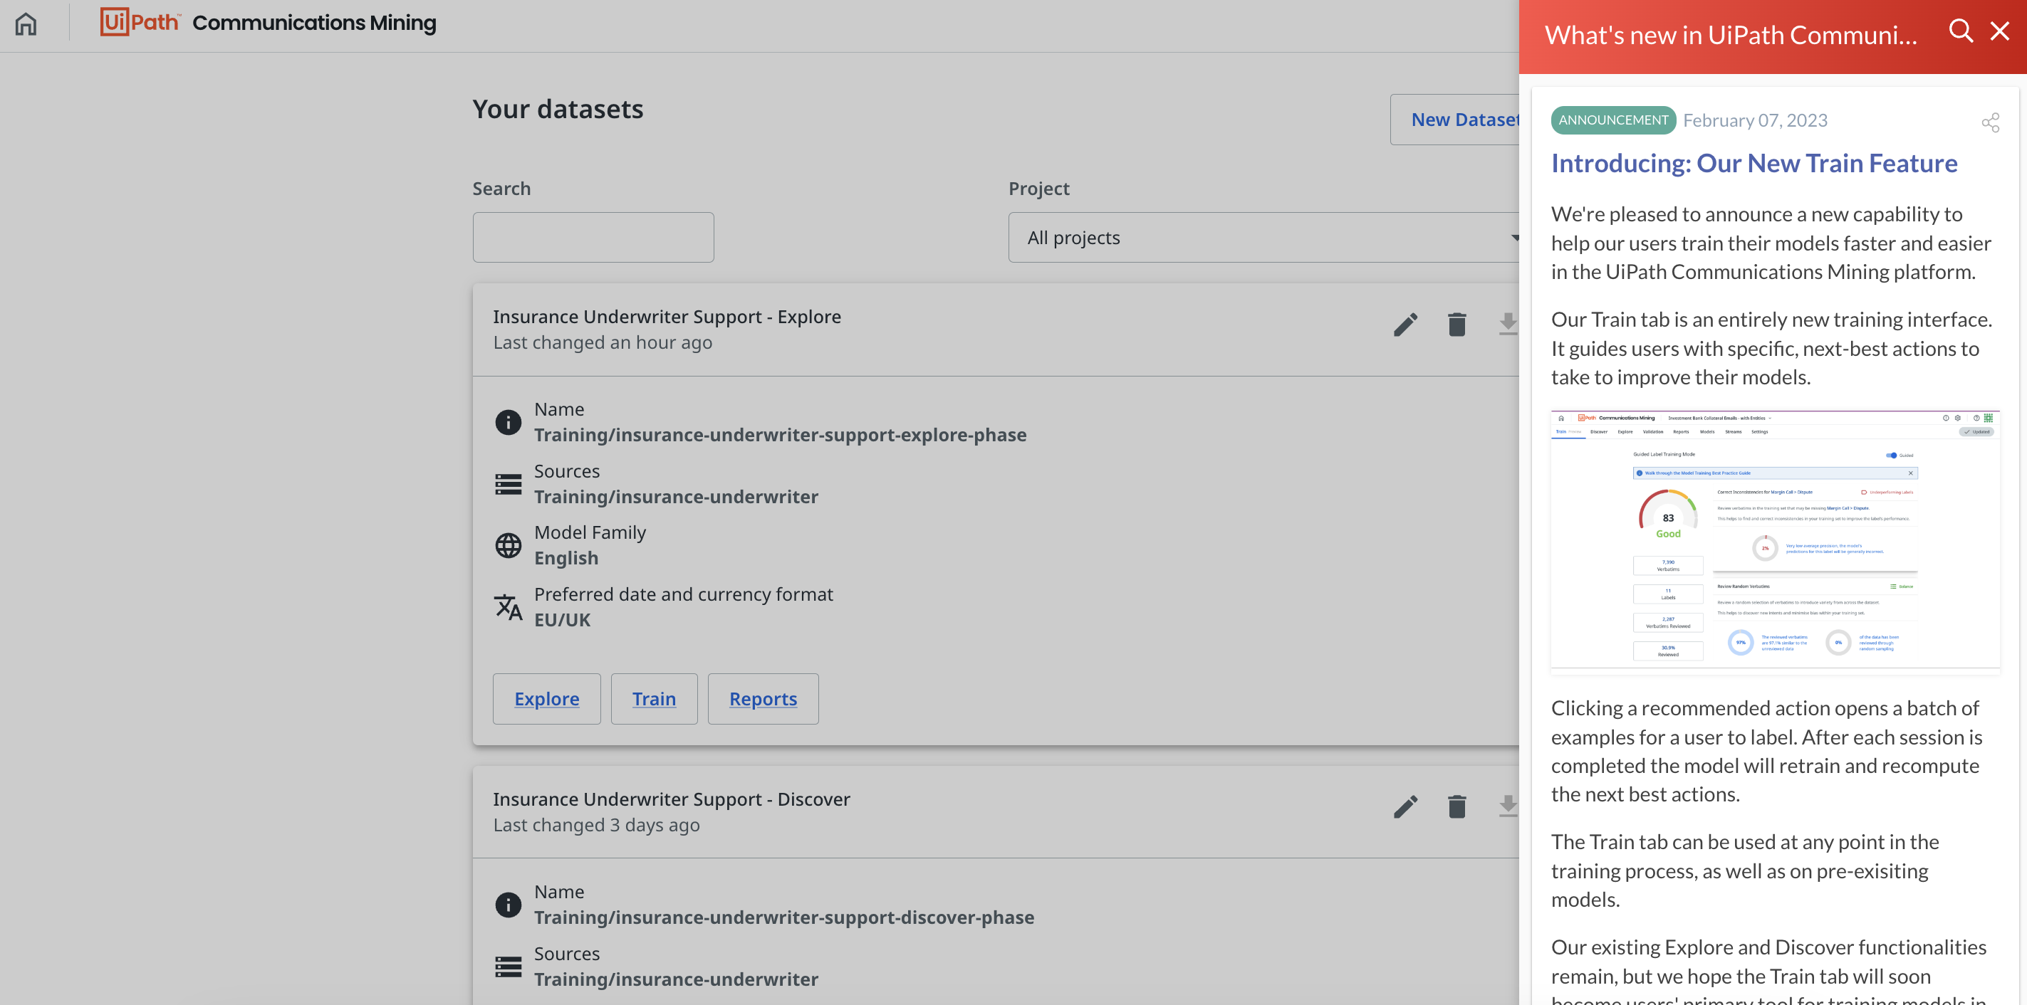This screenshot has height=1005, width=2027.
Task: Open the 'Introducing: Our New Train Feature' article
Action: coord(1754,164)
